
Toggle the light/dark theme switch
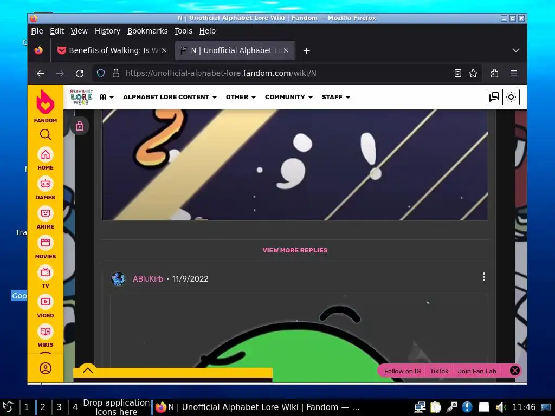click(511, 97)
